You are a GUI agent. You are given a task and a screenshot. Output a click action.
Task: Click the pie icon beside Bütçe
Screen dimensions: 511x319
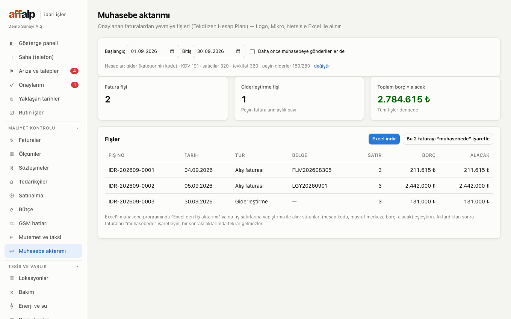click(x=12, y=209)
